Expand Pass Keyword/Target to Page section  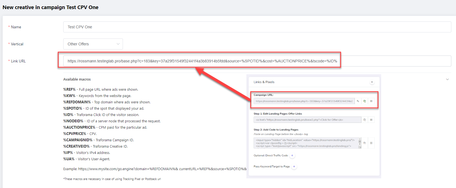coord(294,167)
